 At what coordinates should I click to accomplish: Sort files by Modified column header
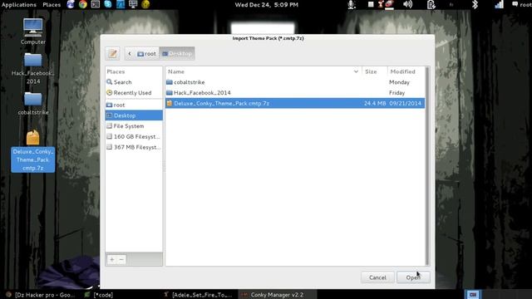406,71
